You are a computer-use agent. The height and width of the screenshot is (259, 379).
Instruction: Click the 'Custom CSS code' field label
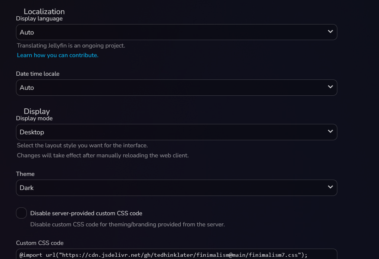[x=40, y=243]
